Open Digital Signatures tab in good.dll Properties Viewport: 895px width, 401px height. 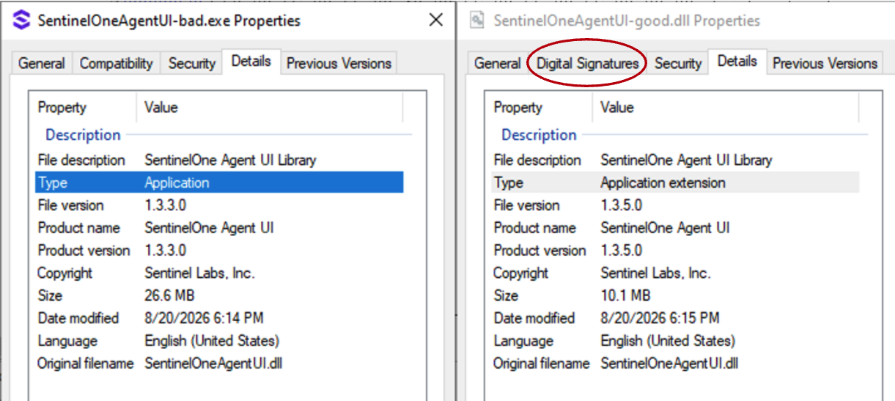point(588,64)
